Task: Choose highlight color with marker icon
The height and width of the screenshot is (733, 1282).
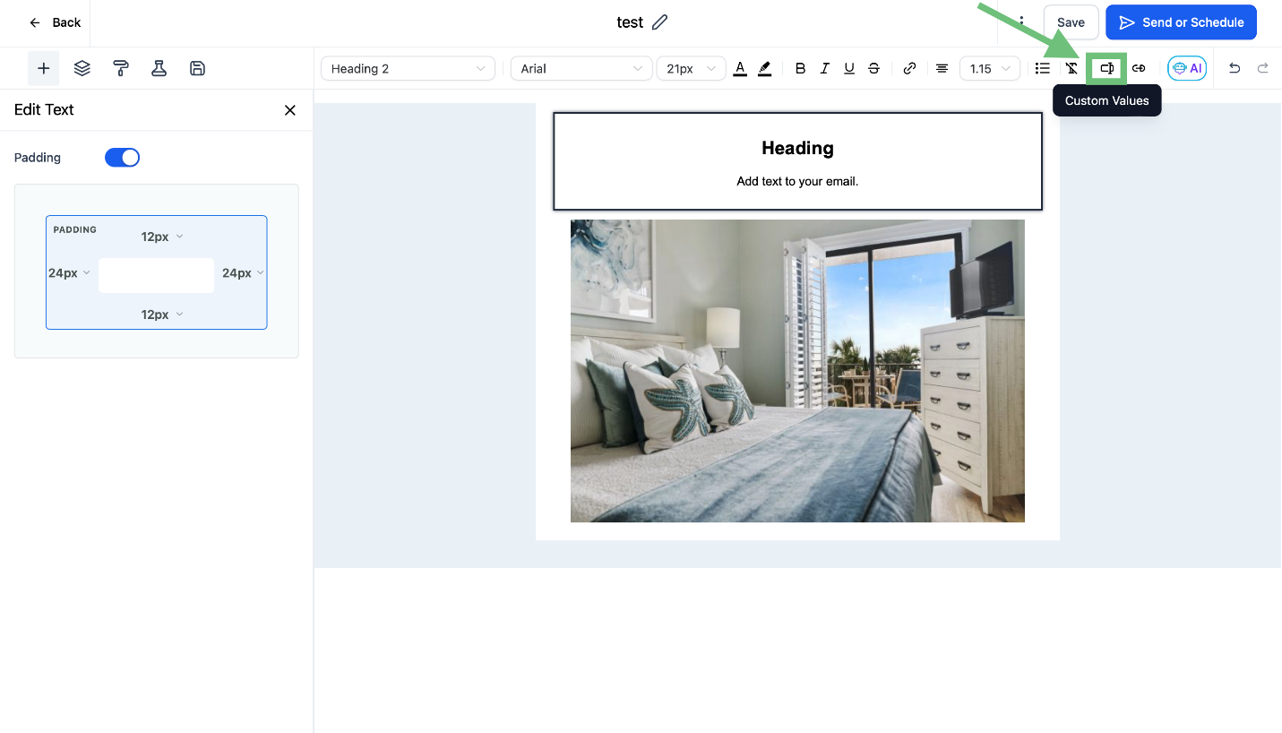Action: click(764, 68)
